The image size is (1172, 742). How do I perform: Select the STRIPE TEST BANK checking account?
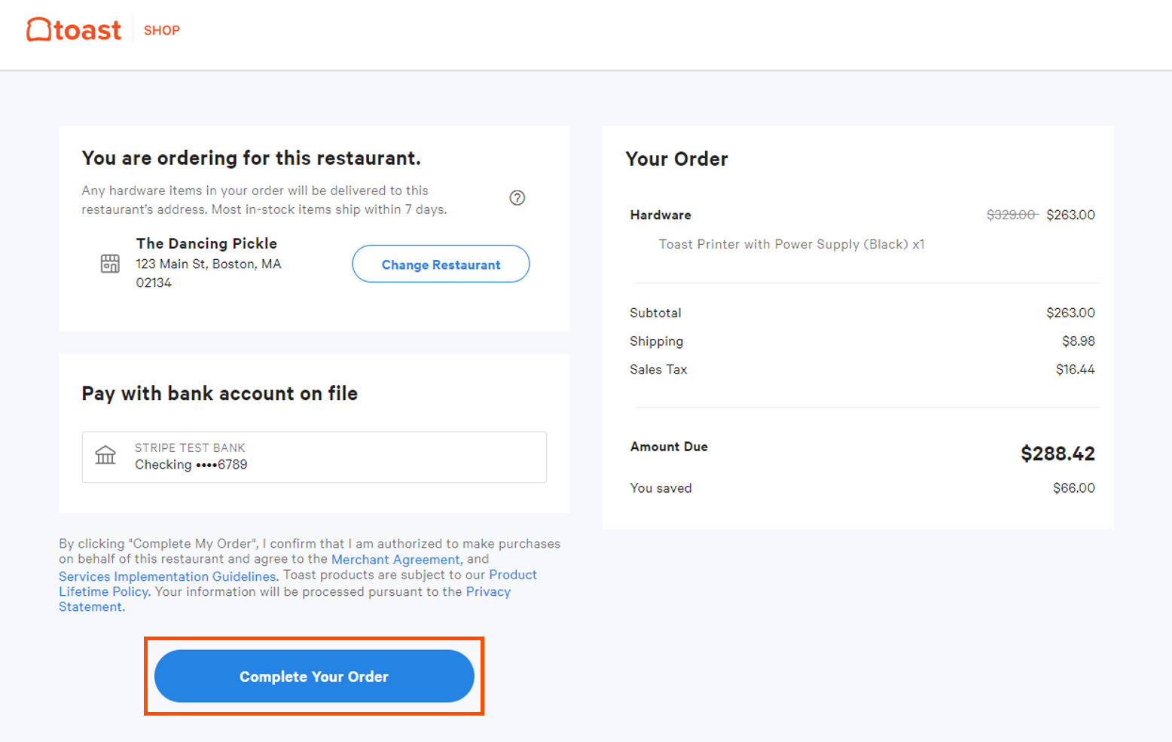coord(314,456)
